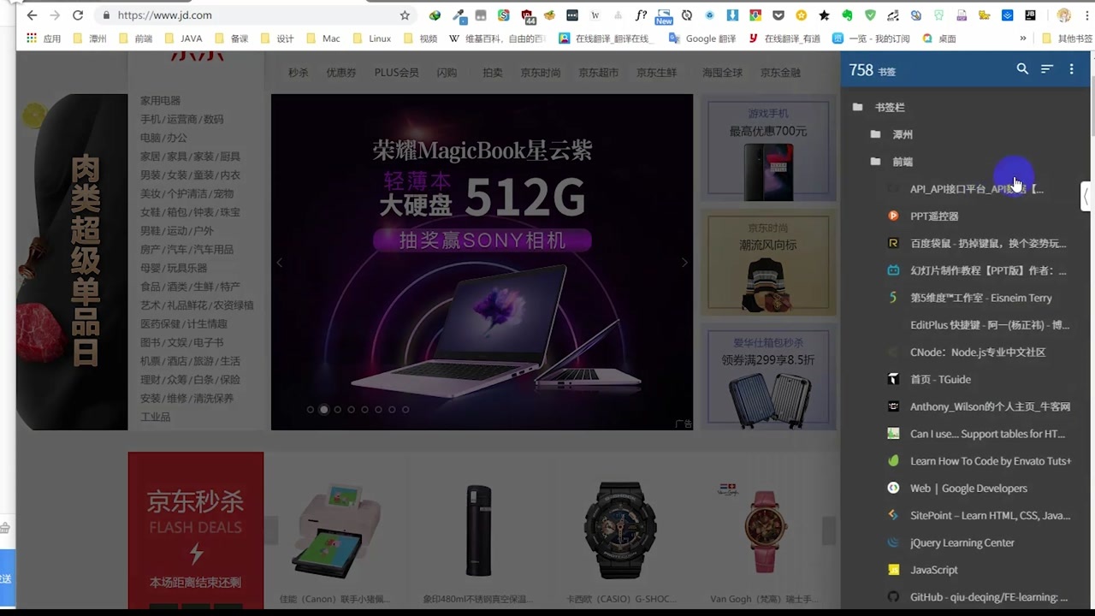Show the previous carousel banner
This screenshot has width=1095, height=616.
[x=280, y=263]
